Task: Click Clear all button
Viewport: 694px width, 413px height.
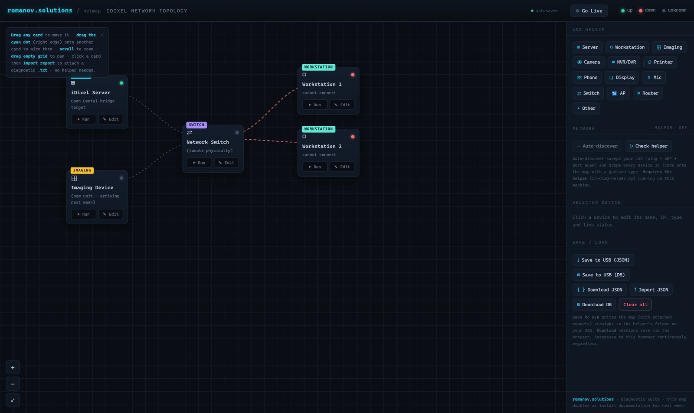Action: pyautogui.click(x=635, y=305)
